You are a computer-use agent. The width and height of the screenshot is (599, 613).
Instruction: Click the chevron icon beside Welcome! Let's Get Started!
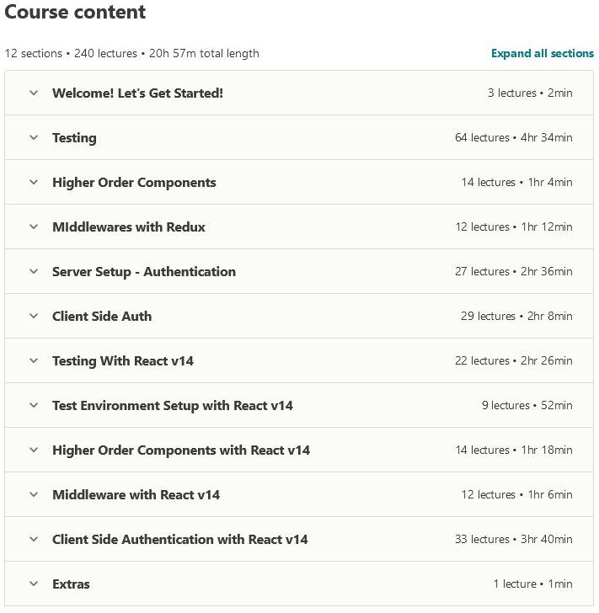pyautogui.click(x=34, y=93)
